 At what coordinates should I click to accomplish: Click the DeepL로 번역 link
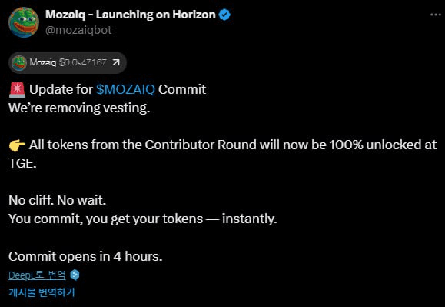click(37, 275)
